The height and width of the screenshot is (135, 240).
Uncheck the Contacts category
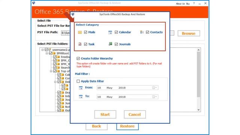pyautogui.click(x=147, y=32)
